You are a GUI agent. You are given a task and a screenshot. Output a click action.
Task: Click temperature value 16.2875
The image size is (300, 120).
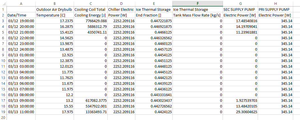55,26
